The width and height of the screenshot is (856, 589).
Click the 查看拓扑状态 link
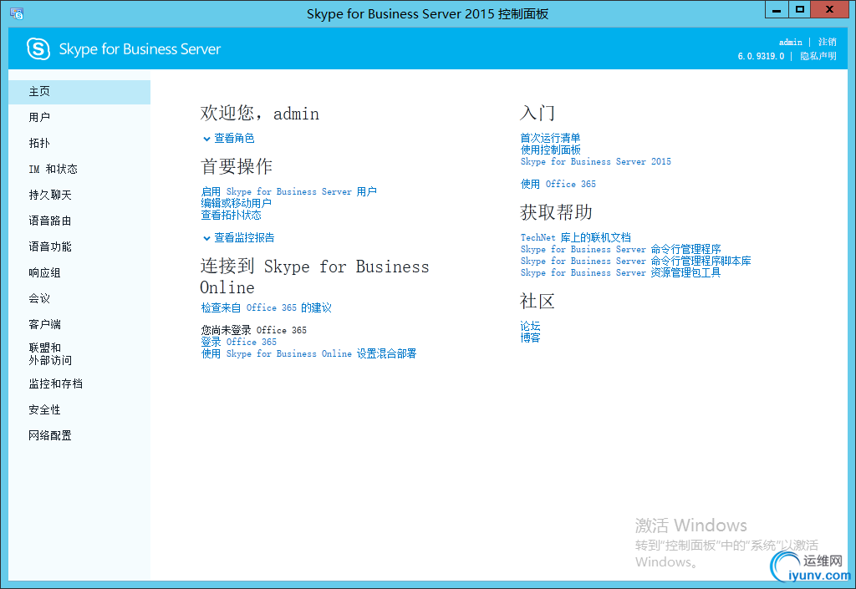(x=231, y=215)
